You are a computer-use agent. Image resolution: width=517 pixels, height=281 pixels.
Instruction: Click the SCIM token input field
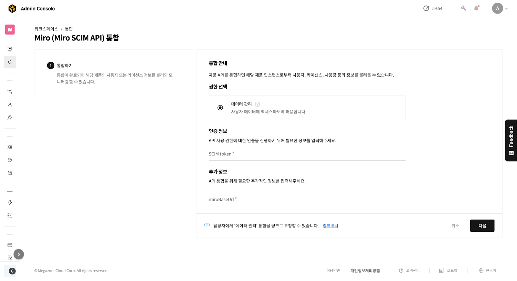307,154
